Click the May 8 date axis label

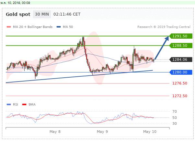(55, 132)
